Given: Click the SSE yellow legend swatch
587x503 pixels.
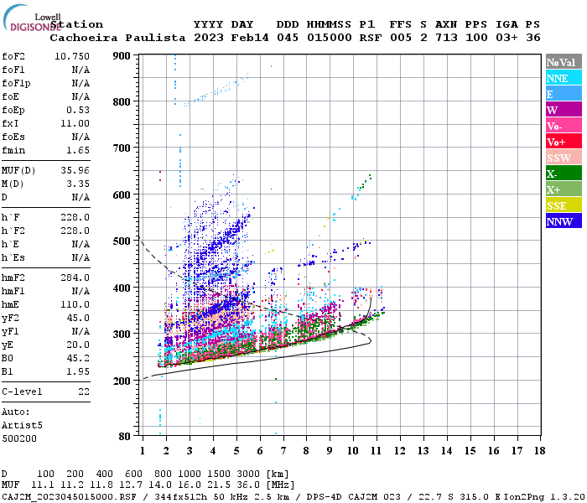Looking at the screenshot, I should [564, 205].
